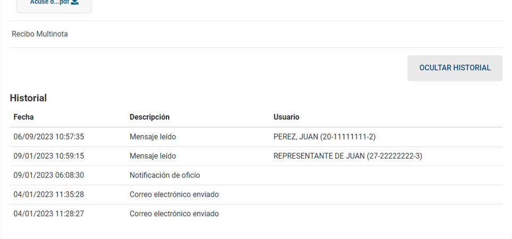Click the Fecha column header

23,117
